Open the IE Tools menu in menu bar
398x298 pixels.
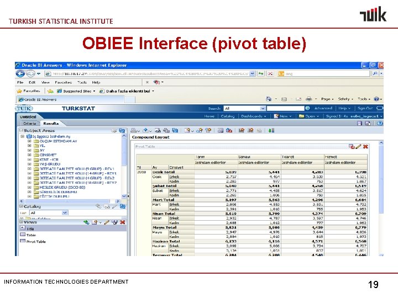[x=82, y=82]
